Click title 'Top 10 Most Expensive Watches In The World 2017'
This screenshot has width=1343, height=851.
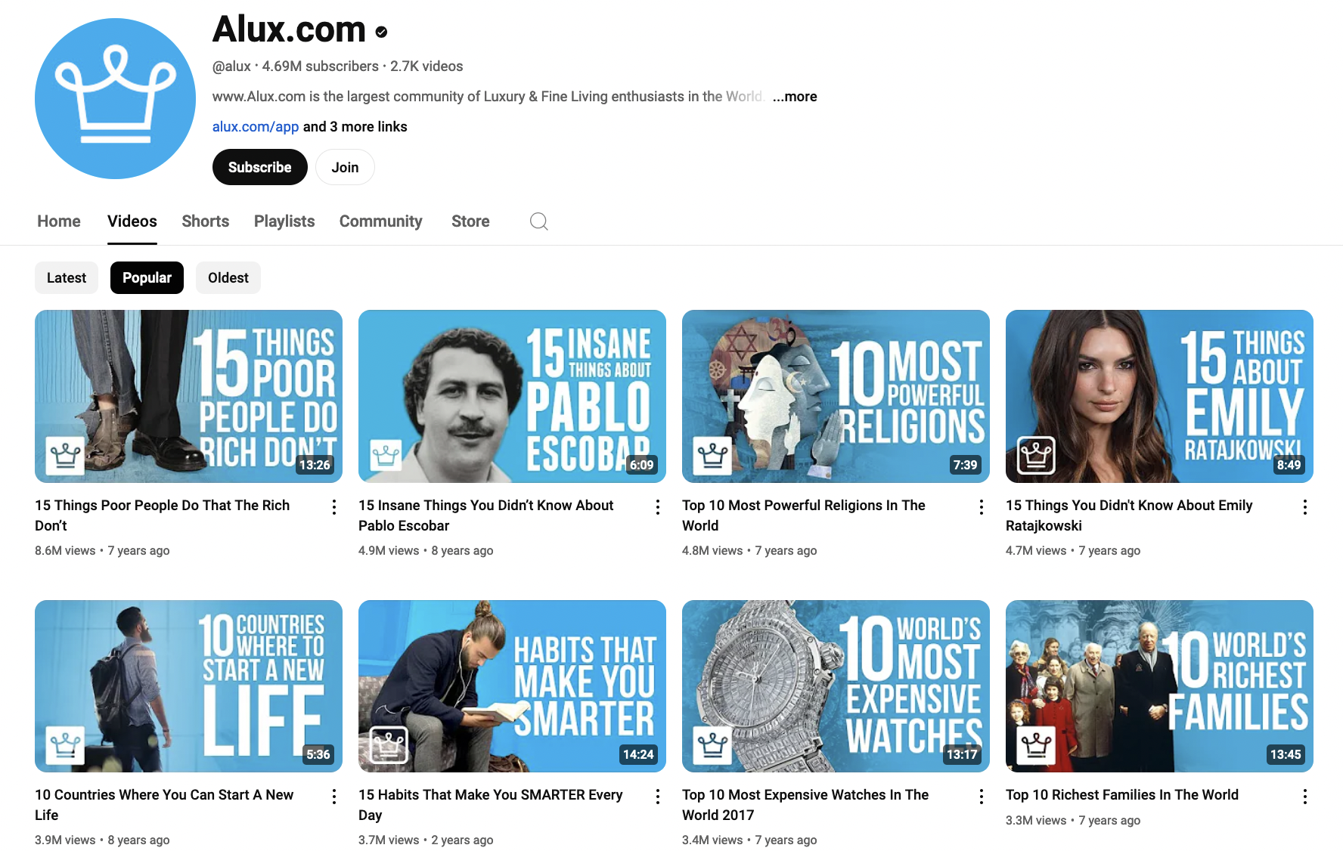[x=805, y=805]
